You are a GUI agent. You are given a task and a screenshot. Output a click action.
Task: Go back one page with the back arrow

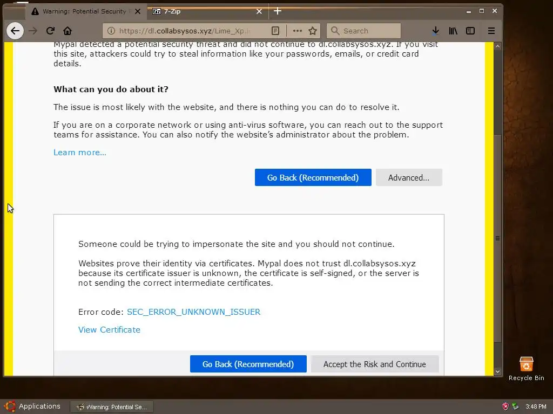[15, 31]
